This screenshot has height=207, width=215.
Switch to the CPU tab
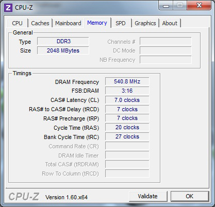tap(18, 23)
